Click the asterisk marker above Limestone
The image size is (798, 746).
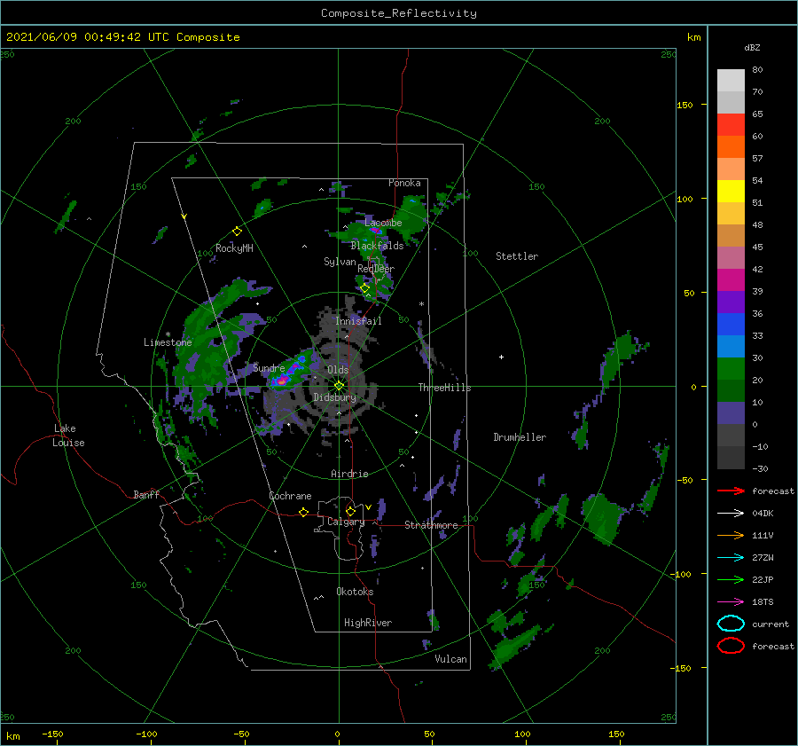coord(168,334)
